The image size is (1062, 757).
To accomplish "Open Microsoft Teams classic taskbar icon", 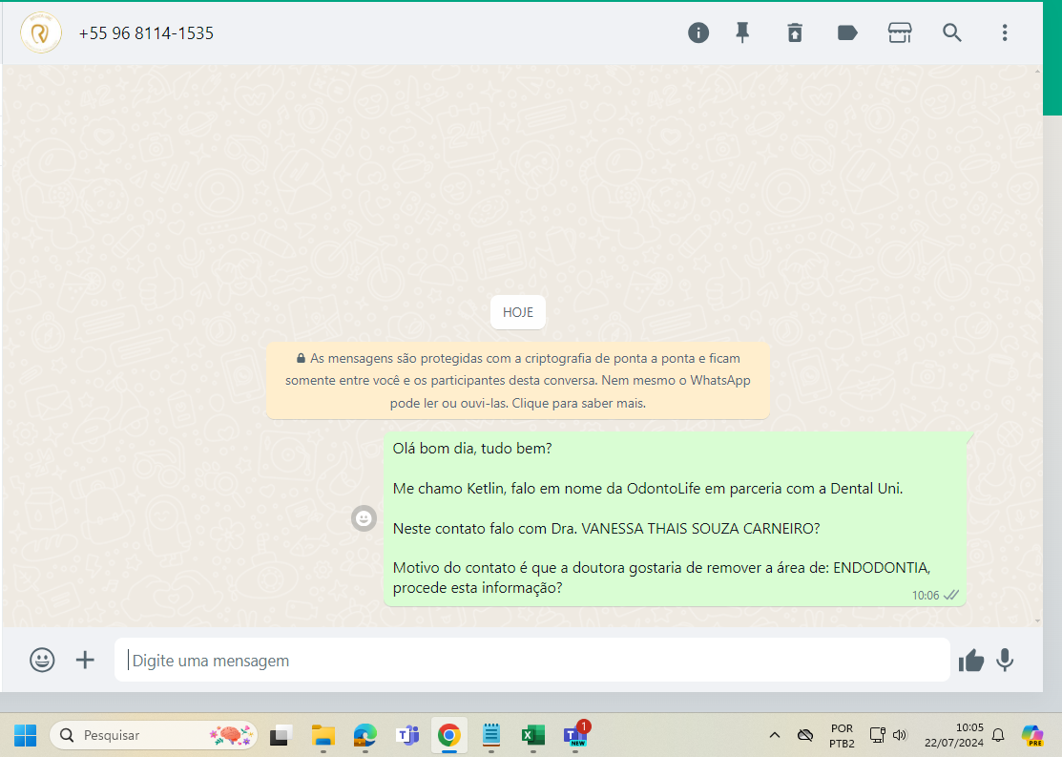I will 407,735.
